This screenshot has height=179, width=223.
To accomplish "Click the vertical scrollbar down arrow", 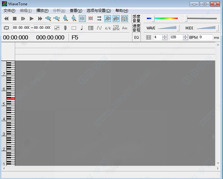I will tap(218, 163).
